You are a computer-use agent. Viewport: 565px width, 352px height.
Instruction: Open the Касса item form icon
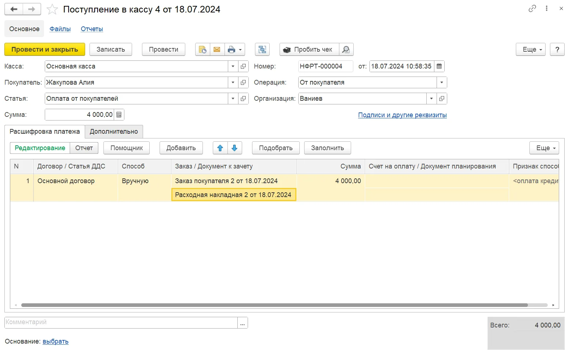(243, 66)
